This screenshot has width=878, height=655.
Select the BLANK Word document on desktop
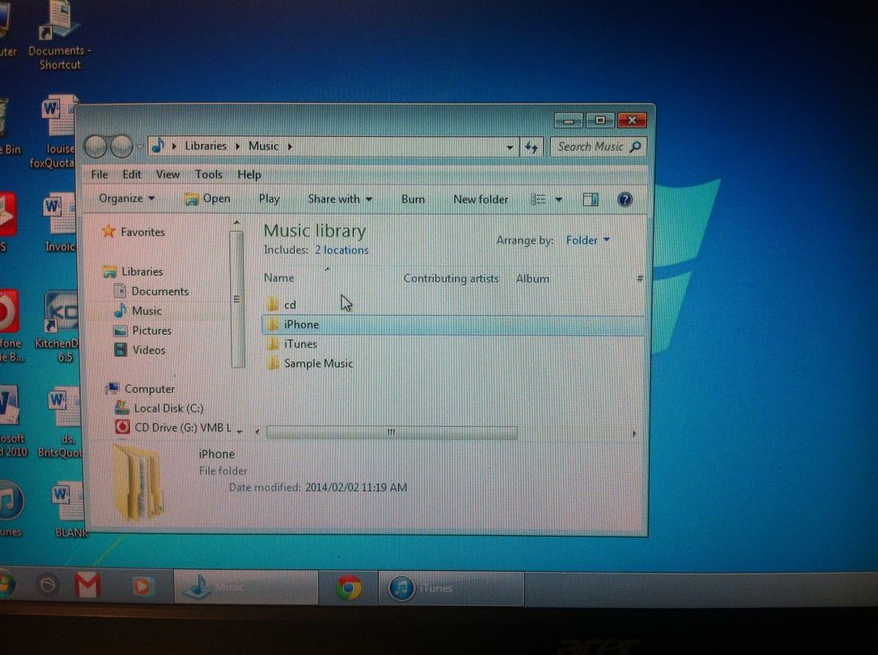68,509
